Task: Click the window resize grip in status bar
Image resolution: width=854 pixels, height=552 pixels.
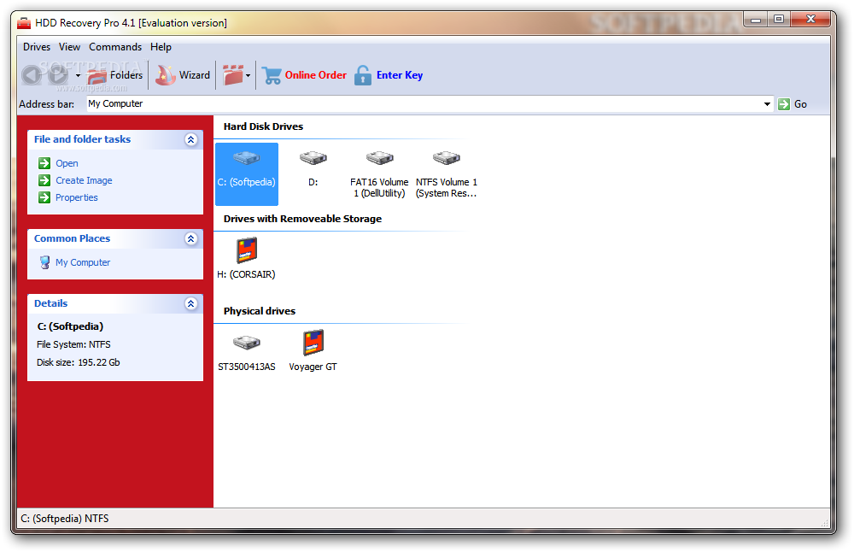Action: tap(824, 523)
